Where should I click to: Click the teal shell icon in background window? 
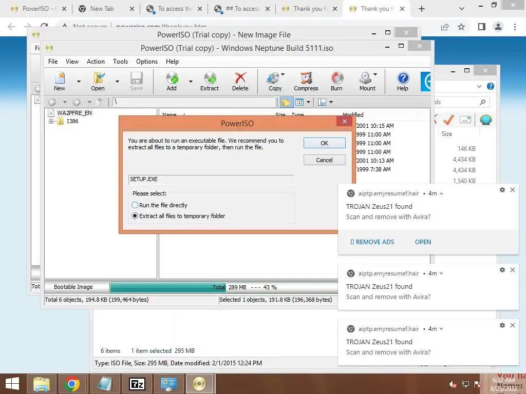click(486, 119)
